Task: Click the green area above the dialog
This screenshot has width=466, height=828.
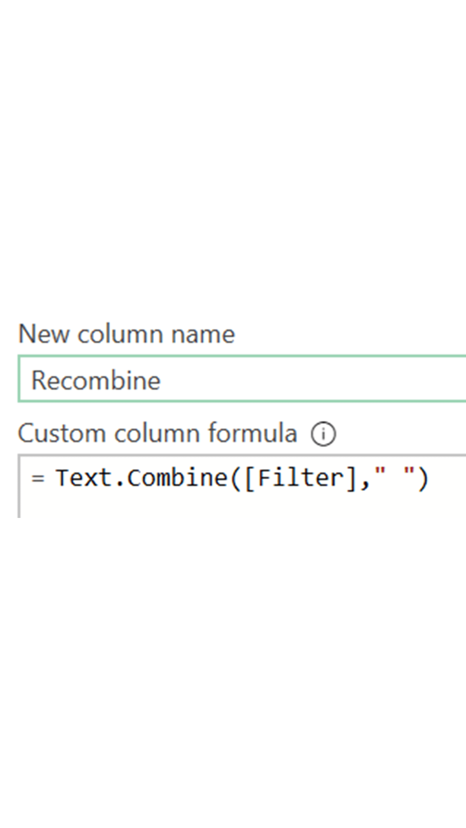Action: 233,154
